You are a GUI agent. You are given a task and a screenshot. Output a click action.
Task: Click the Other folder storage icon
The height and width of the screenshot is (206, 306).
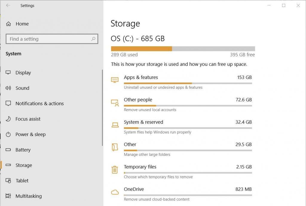coord(115,147)
